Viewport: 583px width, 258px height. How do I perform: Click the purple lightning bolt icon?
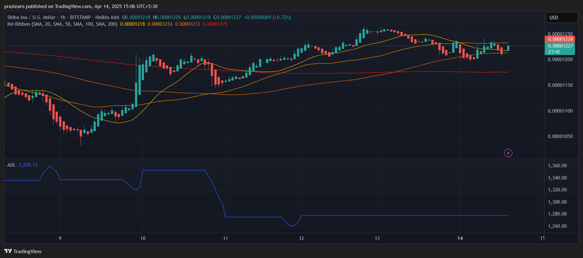(508, 153)
